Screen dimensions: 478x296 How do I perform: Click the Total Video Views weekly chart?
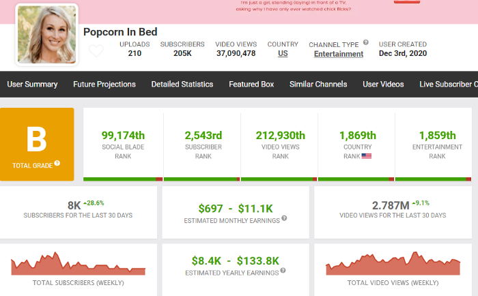click(393, 264)
